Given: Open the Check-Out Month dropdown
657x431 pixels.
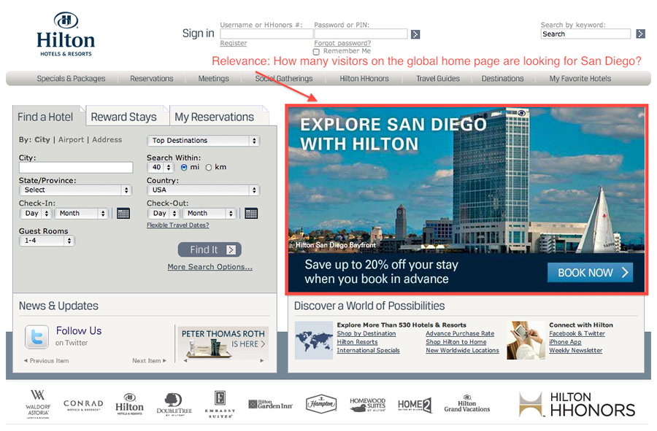Looking at the screenshot, I should click(x=210, y=214).
